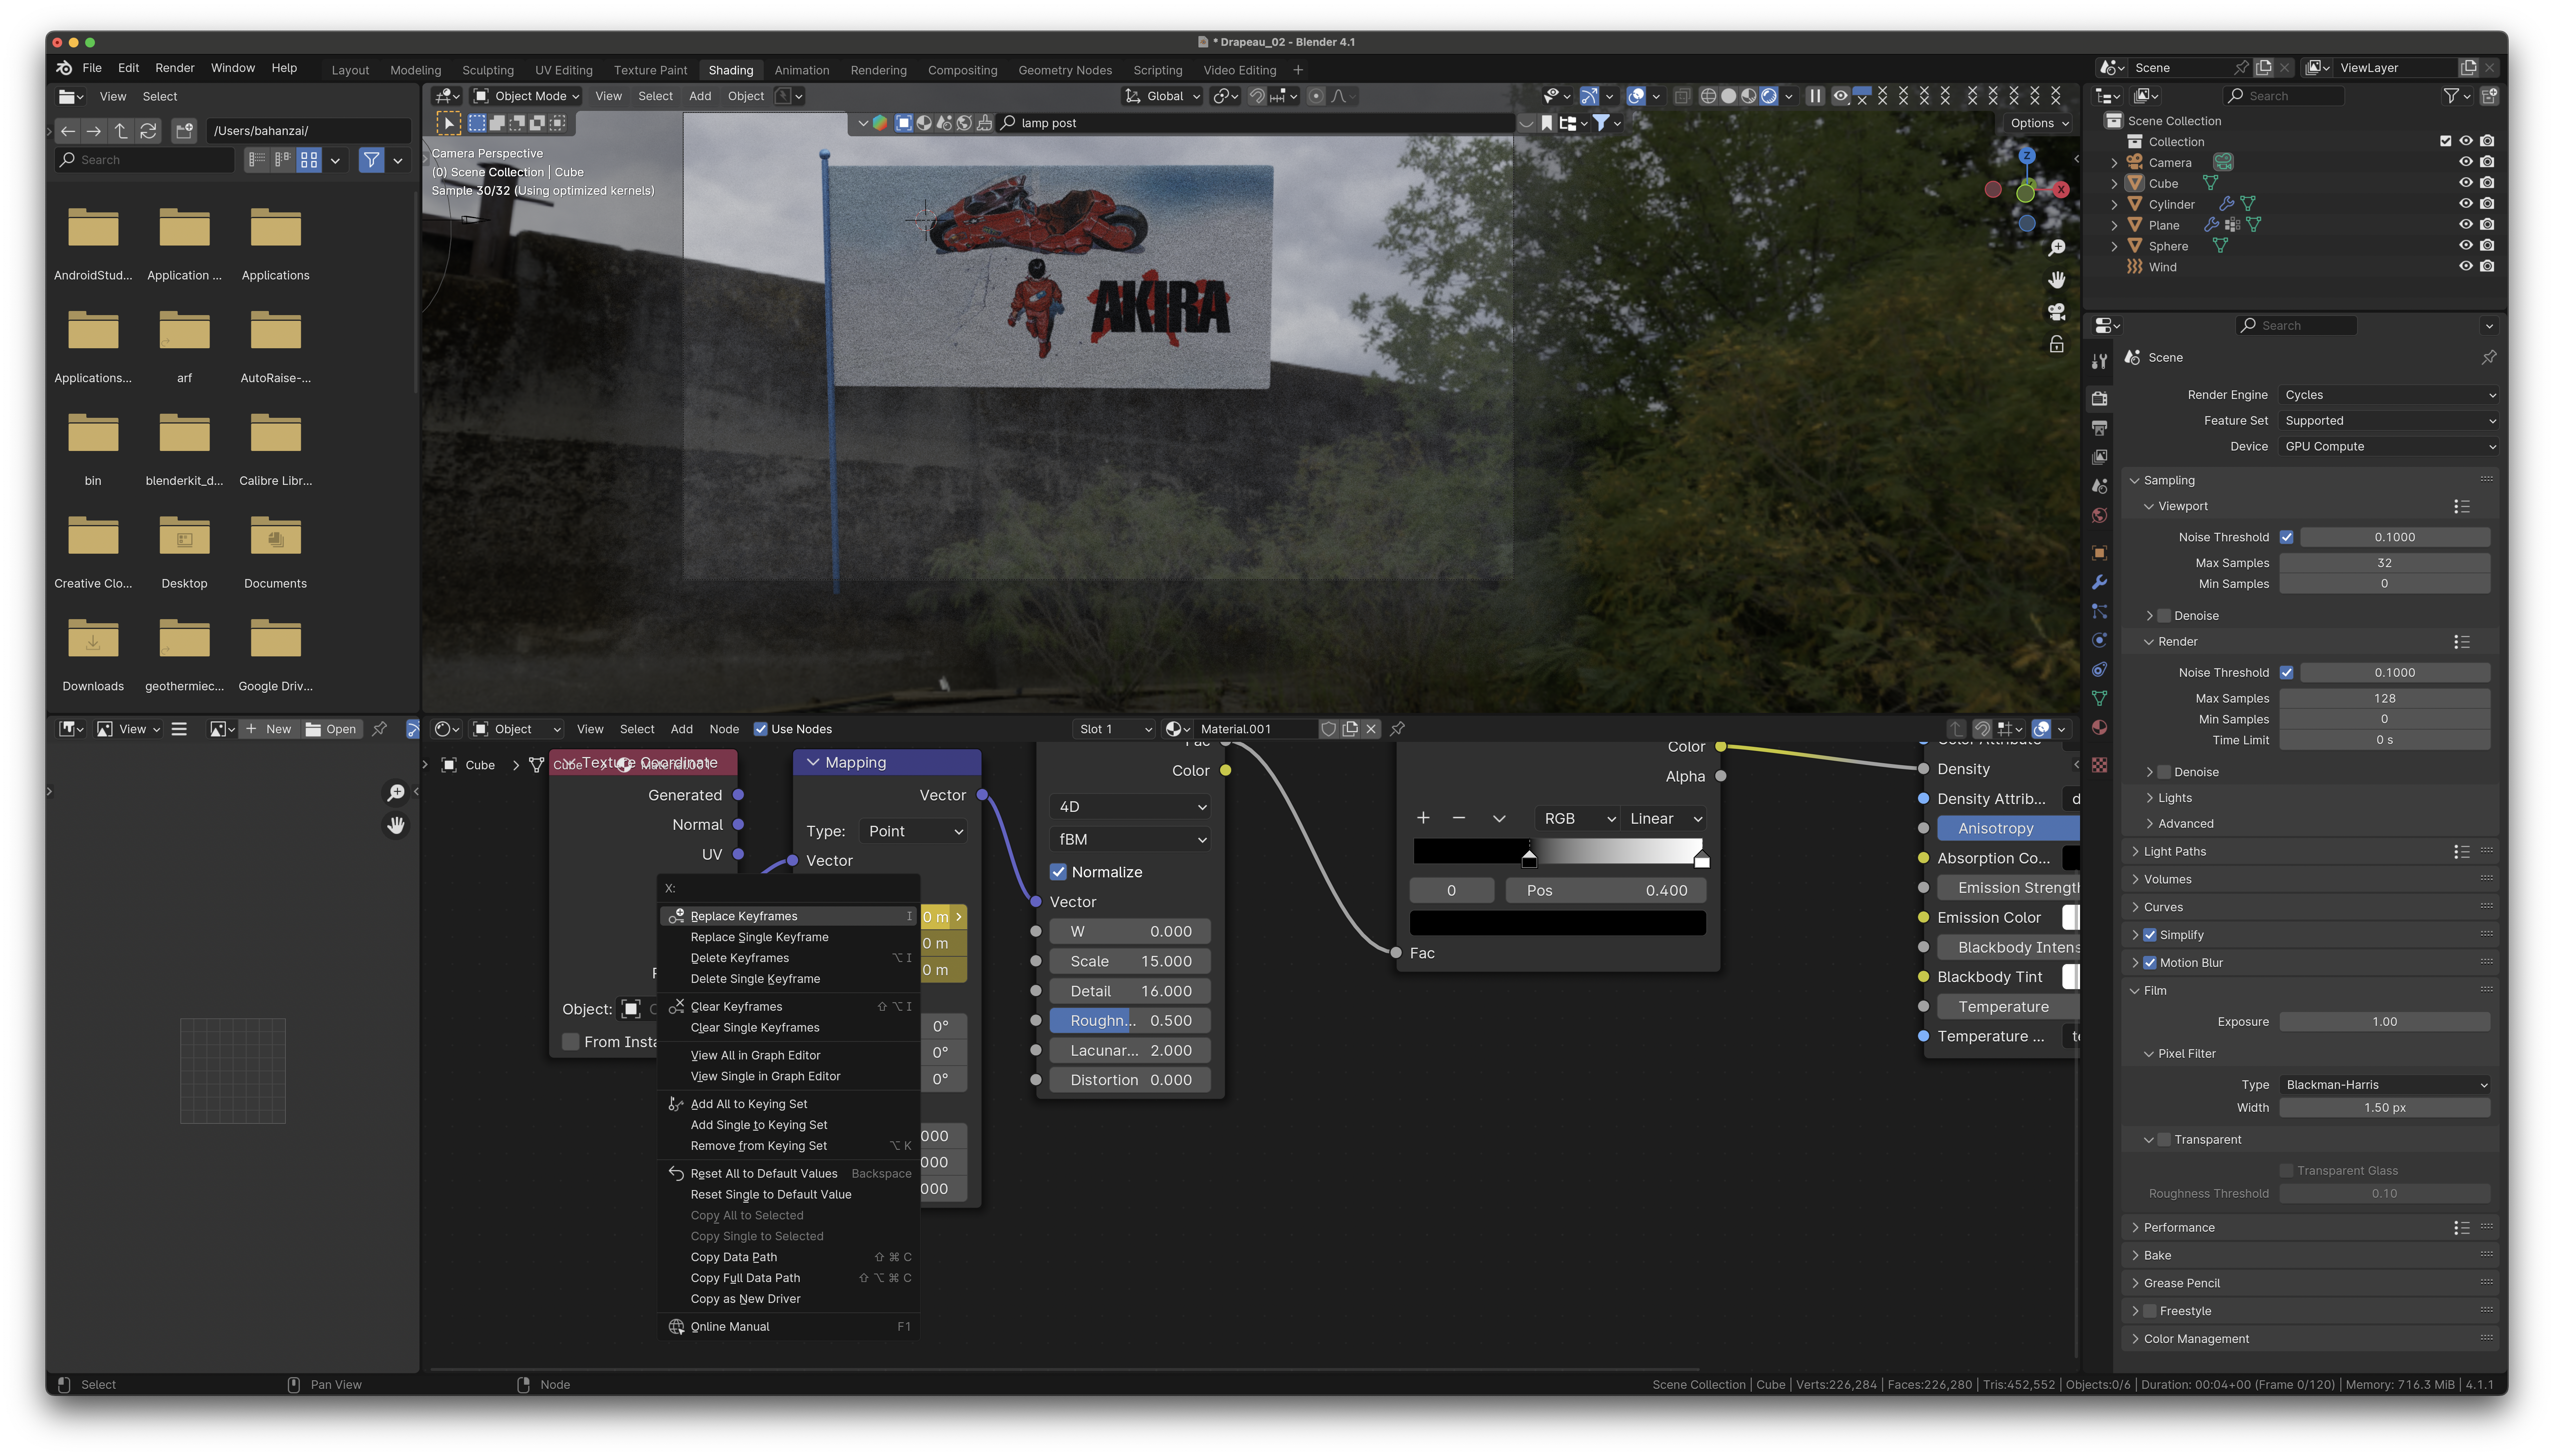Enable the Viewport Denoise checkbox
Screen dimensions: 2554x1456
2164,616
